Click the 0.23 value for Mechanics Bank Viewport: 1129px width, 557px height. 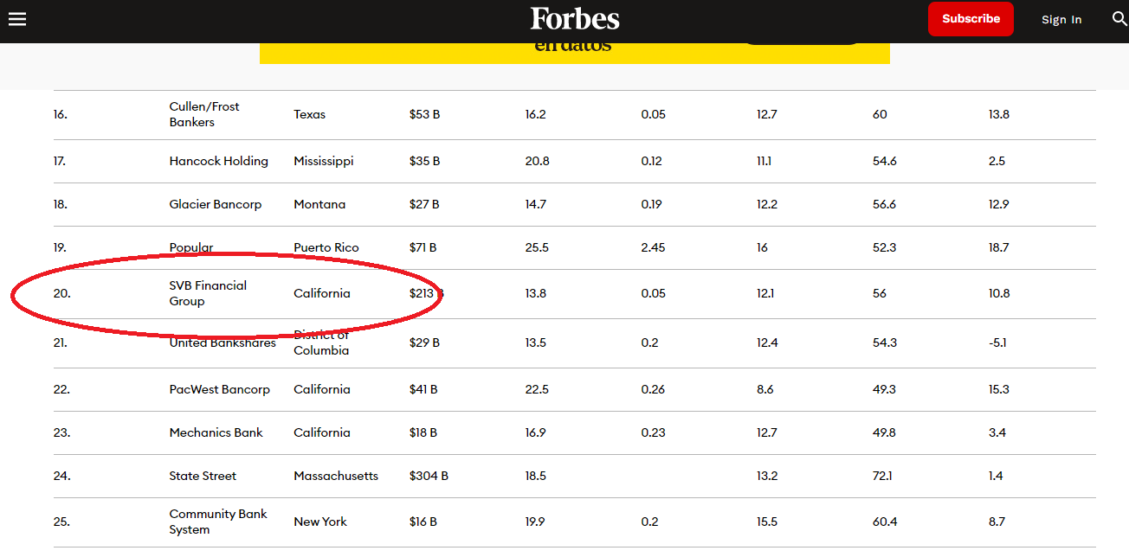pyautogui.click(x=654, y=432)
